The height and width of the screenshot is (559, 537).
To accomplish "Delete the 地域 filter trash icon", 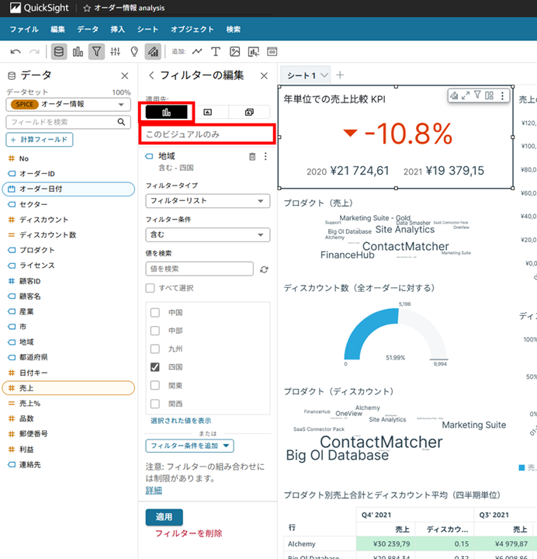I will [x=252, y=157].
